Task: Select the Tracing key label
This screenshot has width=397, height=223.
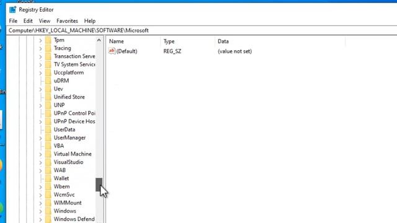Action: coord(62,48)
